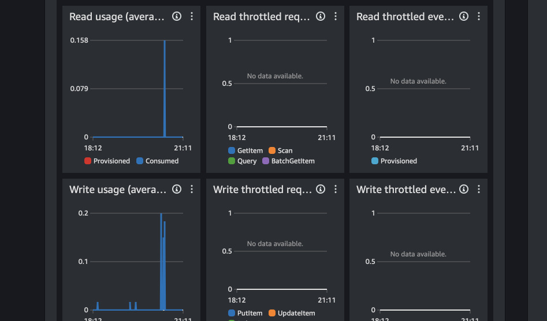Toggle the Scan series legend item
Screen dimensions: 547x321
pyautogui.click(x=281, y=150)
